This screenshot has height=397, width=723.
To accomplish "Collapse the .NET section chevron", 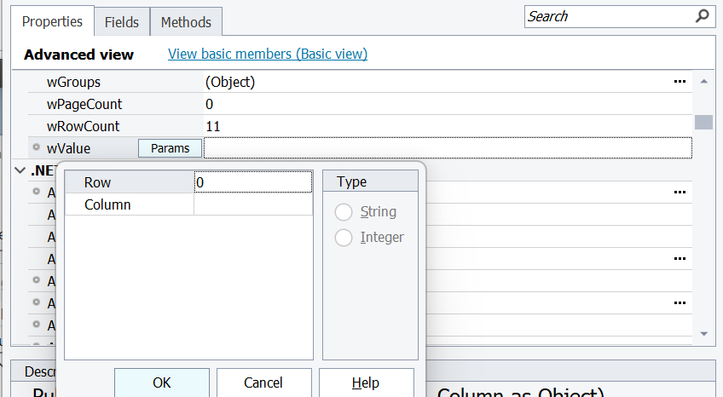I will [x=20, y=171].
